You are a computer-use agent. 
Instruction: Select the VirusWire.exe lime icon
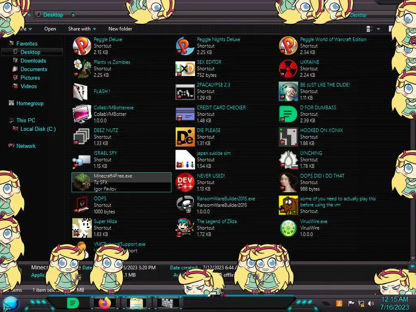pos(288,228)
